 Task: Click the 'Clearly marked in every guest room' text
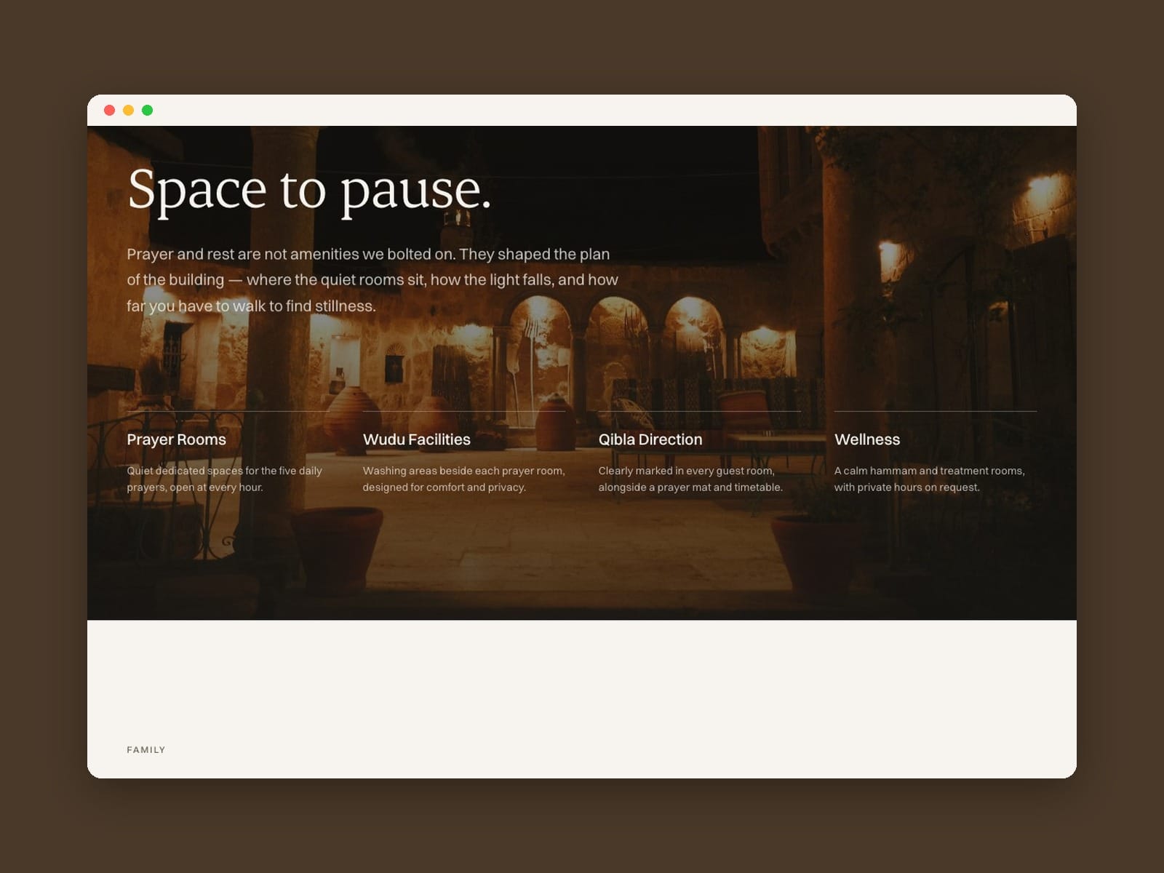pos(690,479)
